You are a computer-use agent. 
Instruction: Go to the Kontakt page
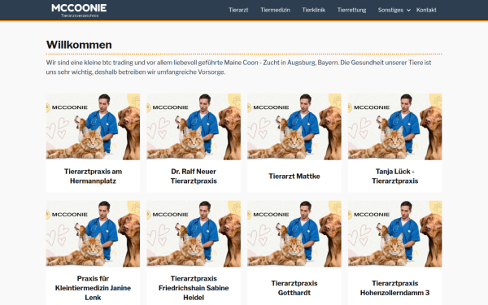(x=426, y=10)
